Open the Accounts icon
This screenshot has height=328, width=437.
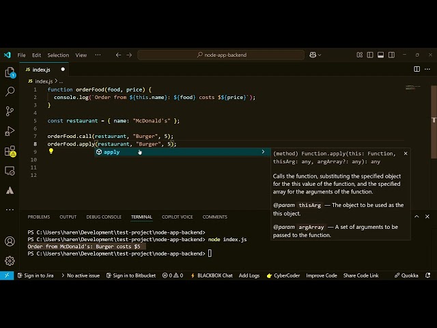(x=10, y=241)
